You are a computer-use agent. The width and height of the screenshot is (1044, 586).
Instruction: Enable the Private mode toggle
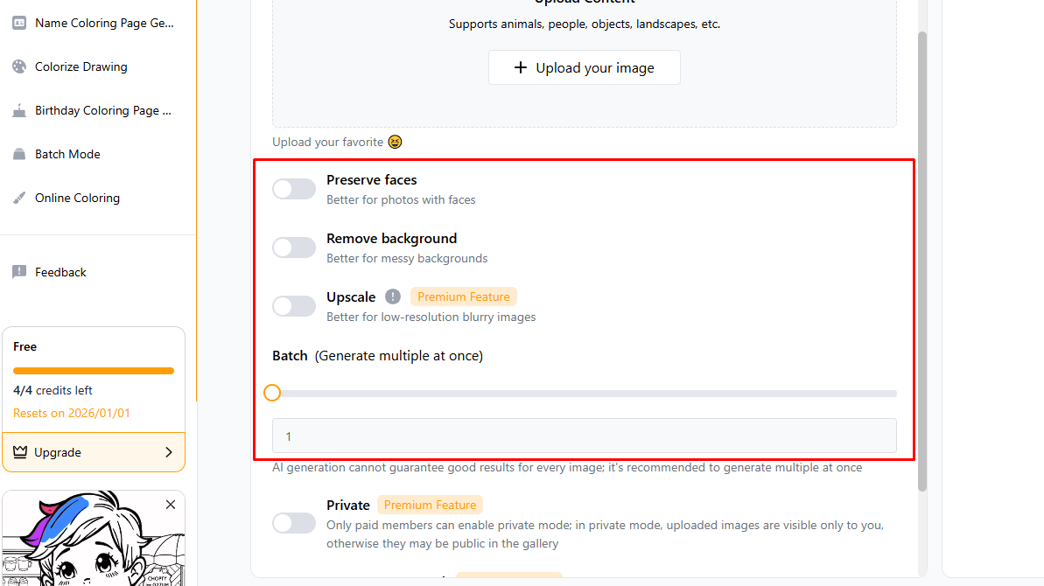(294, 523)
